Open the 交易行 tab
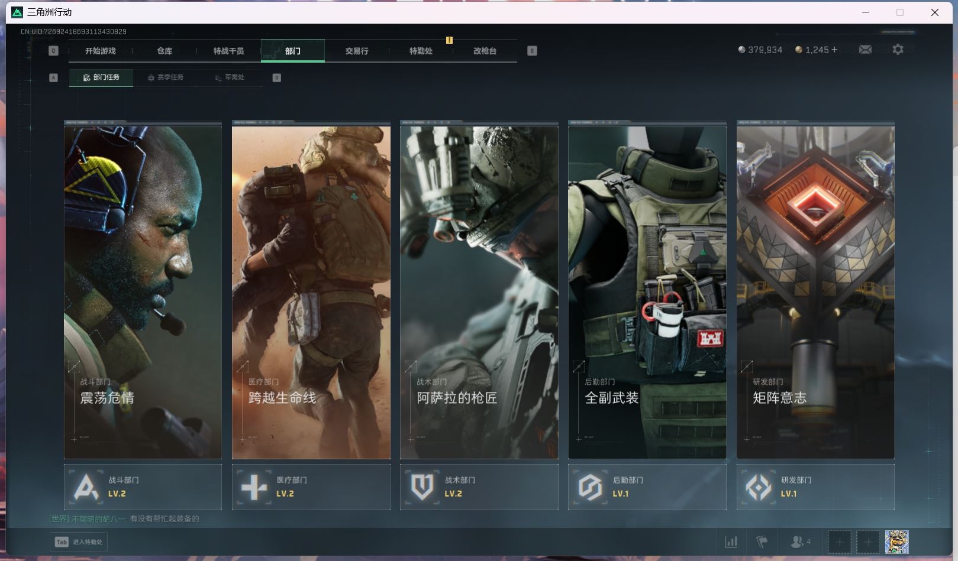The image size is (958, 561). tap(357, 51)
